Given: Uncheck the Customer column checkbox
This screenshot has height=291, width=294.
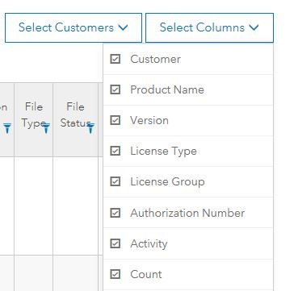Looking at the screenshot, I should 115,59.
